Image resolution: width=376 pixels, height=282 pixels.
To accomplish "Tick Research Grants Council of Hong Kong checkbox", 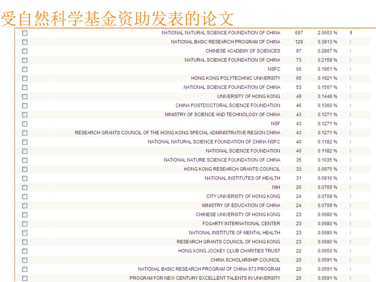I will 25,242.
